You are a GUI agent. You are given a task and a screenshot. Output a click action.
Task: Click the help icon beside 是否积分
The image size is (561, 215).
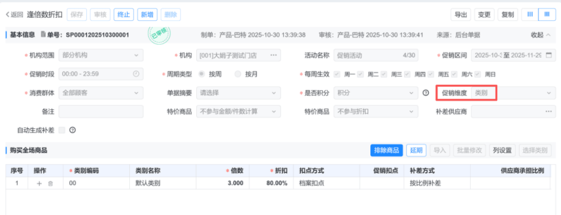pos(426,93)
